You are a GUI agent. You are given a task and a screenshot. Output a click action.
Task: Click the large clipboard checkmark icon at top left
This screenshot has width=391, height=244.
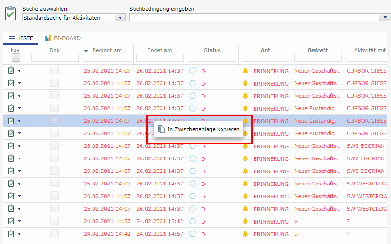10,13
